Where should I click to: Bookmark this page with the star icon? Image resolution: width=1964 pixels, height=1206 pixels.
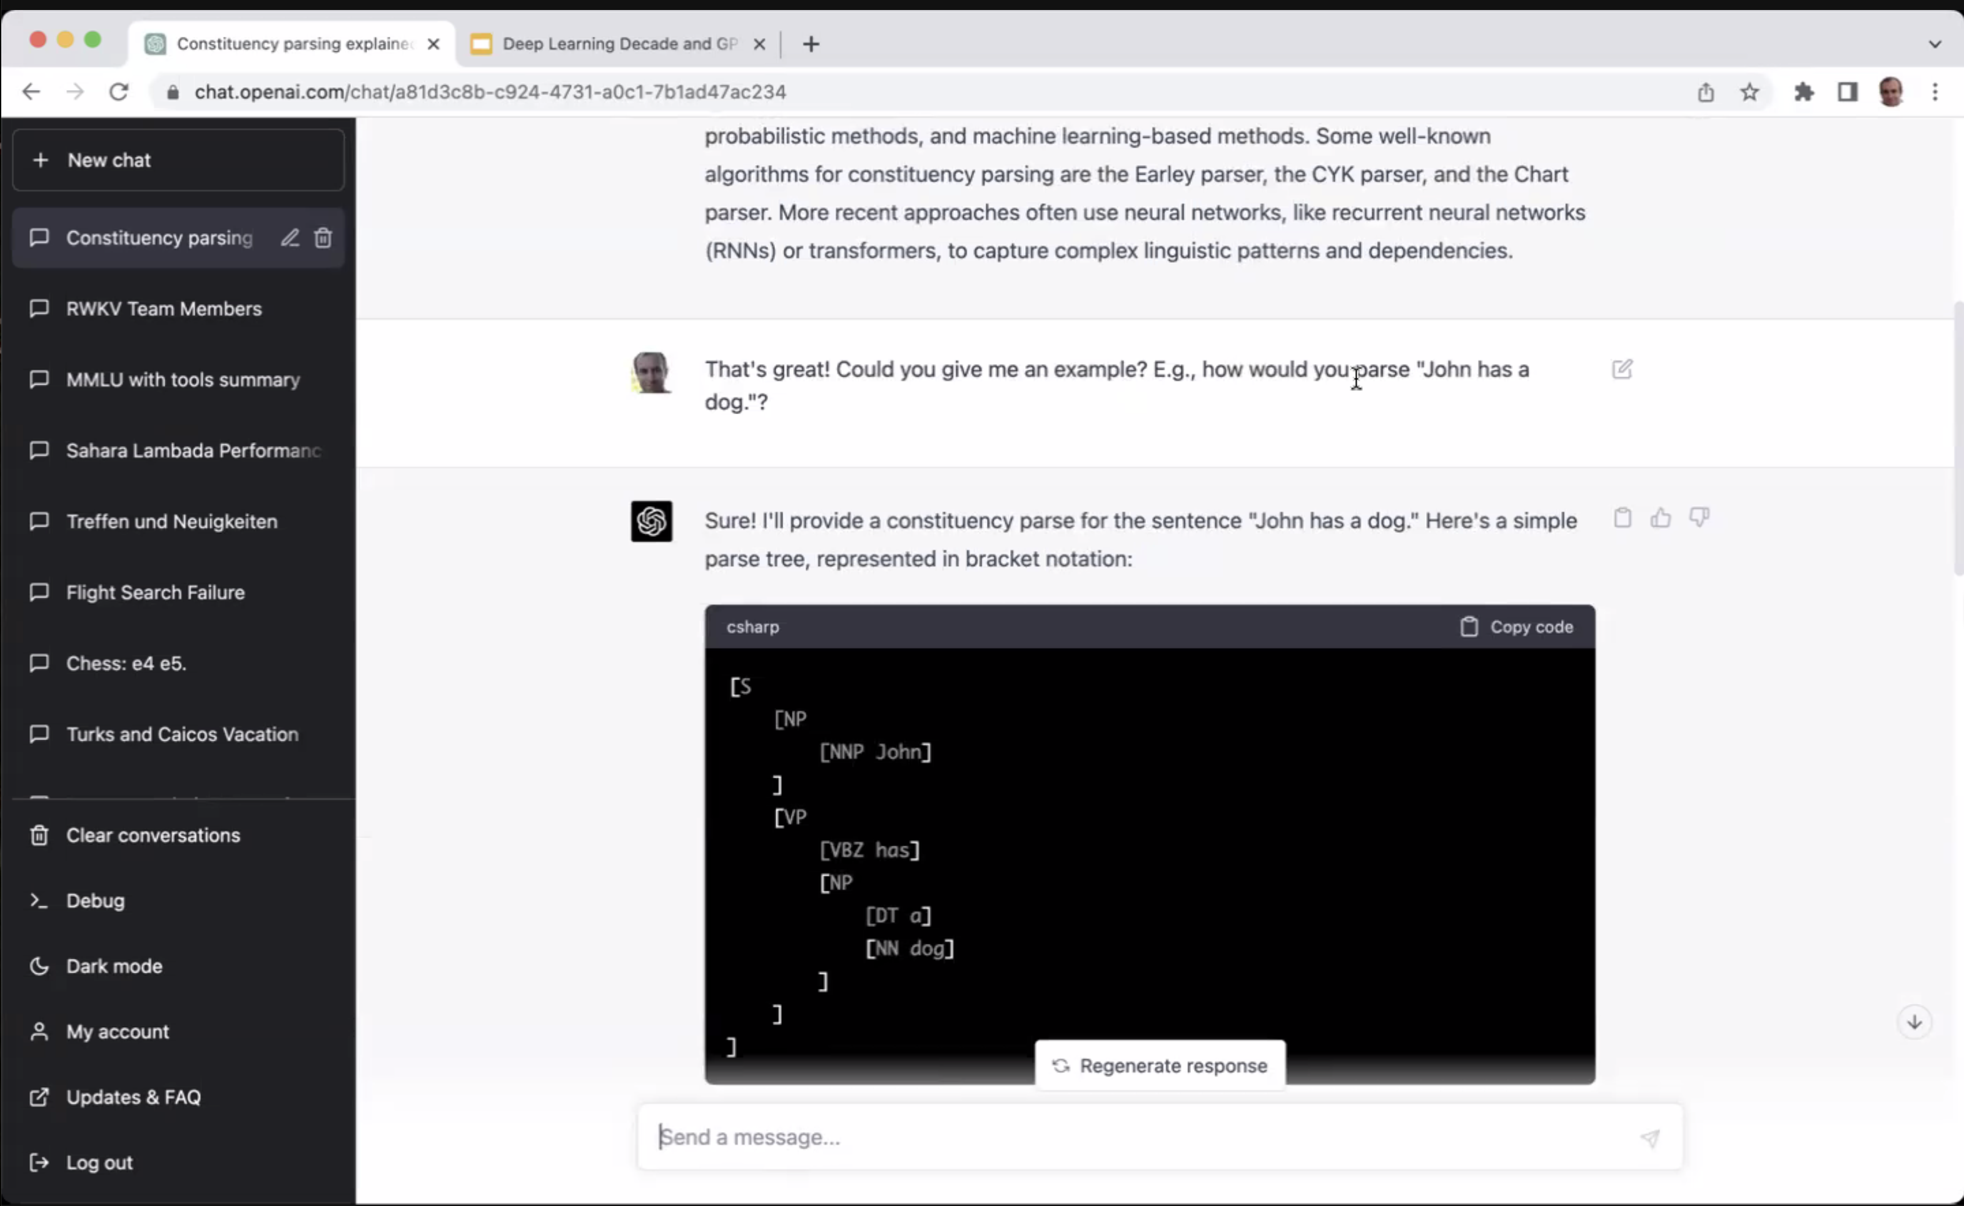(1749, 93)
